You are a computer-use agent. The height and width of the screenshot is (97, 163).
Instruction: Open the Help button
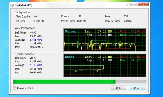tap(119, 88)
